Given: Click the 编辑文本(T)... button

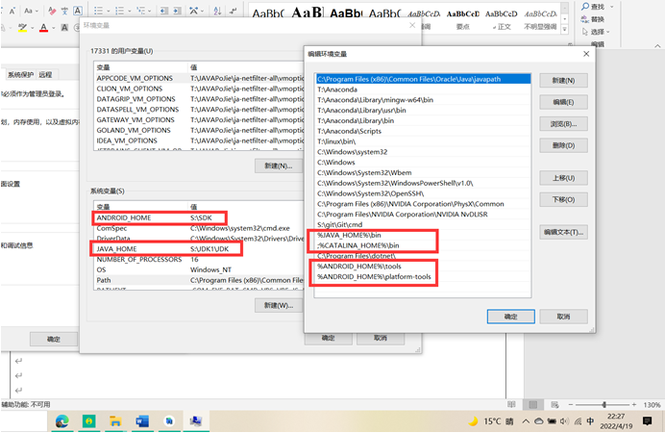Looking at the screenshot, I should (563, 232).
